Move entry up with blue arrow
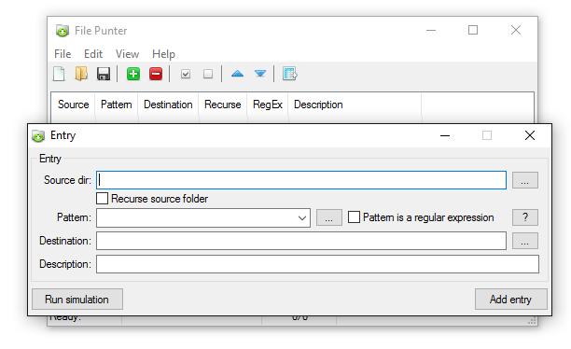The width and height of the screenshot is (571, 349). pyautogui.click(x=237, y=74)
